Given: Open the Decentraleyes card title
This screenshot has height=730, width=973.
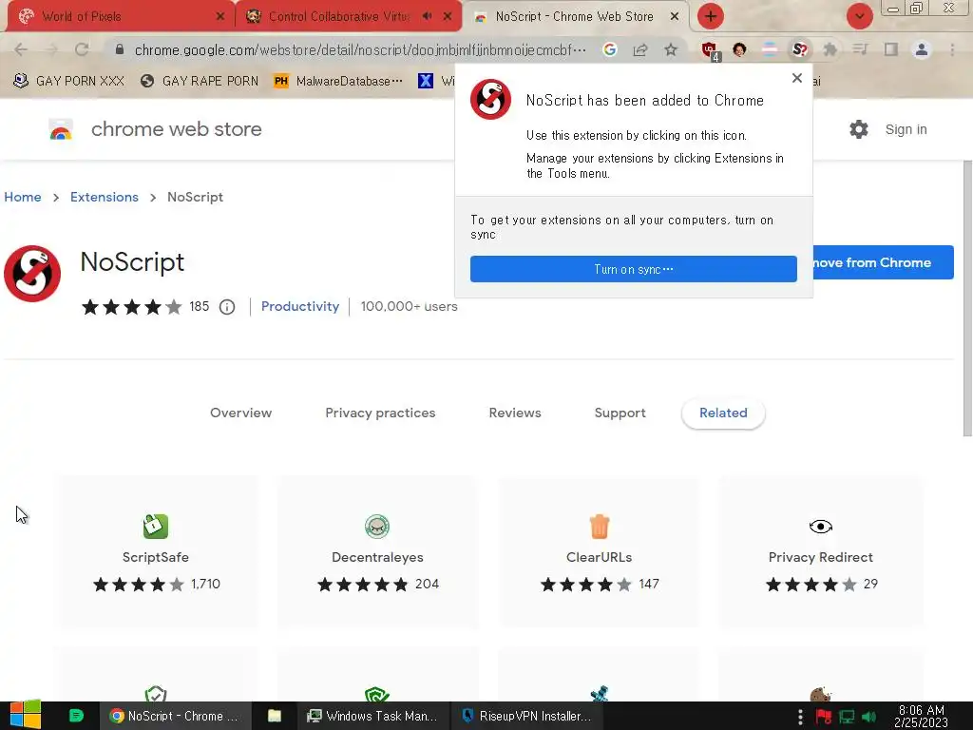Looking at the screenshot, I should pos(377,557).
